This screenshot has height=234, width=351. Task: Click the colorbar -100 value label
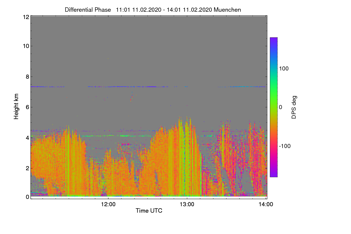[x=285, y=146]
